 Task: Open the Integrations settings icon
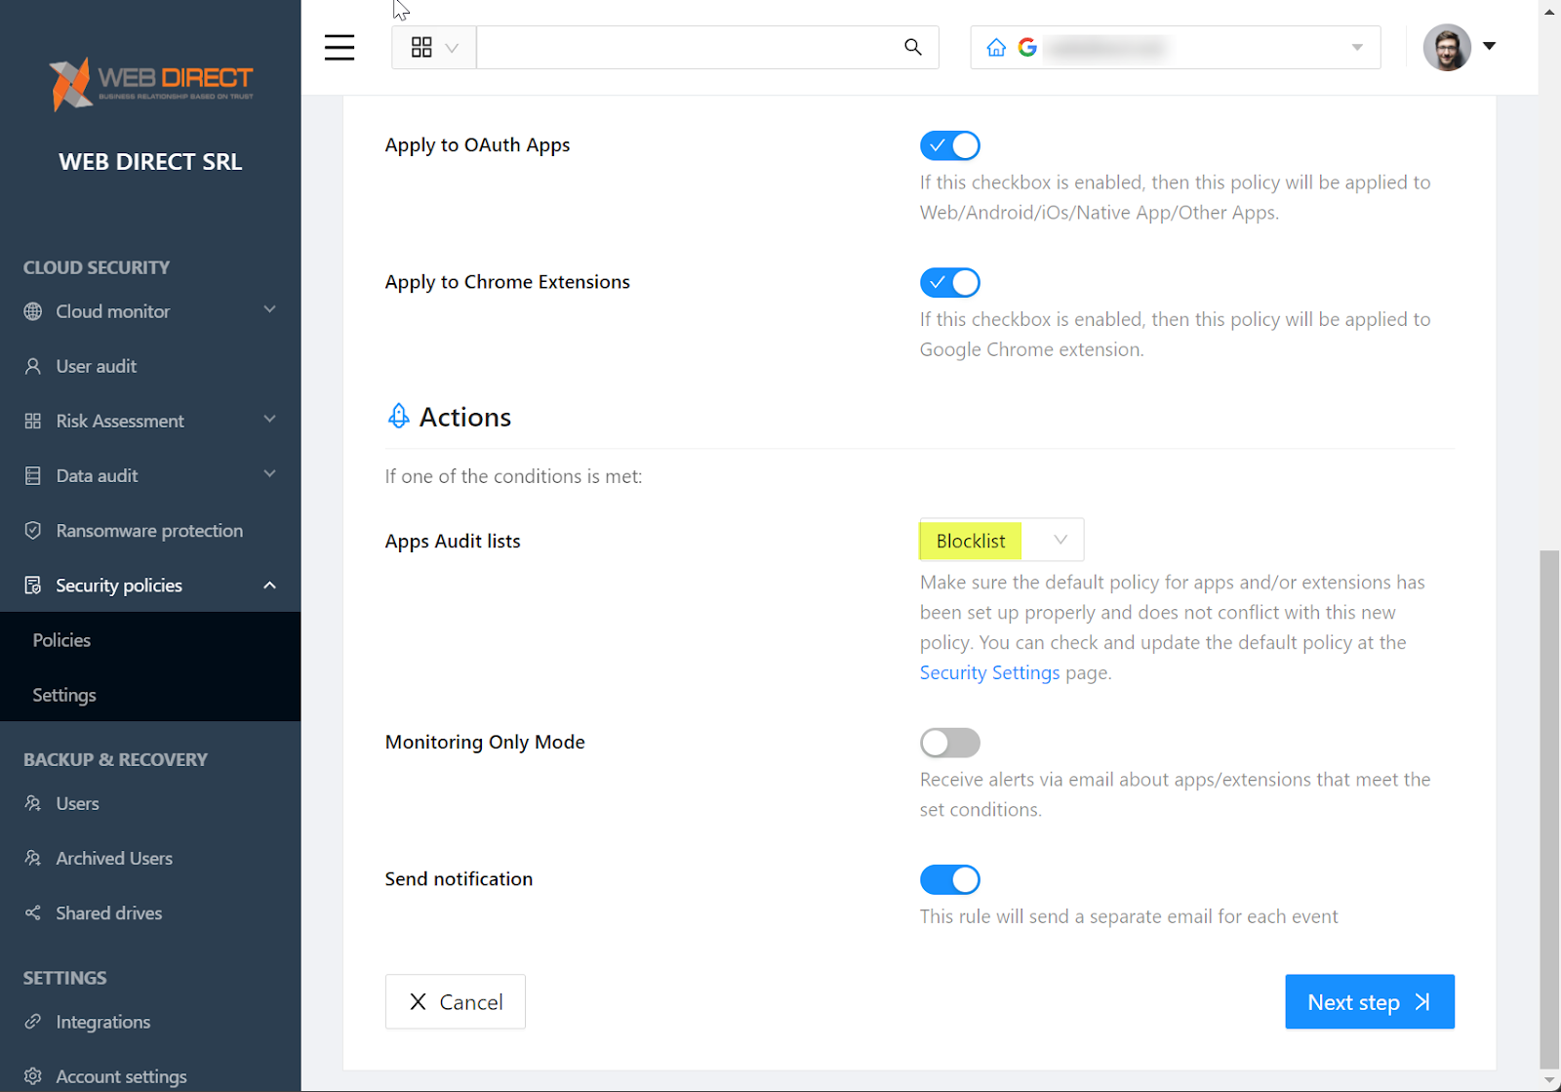(x=33, y=1022)
